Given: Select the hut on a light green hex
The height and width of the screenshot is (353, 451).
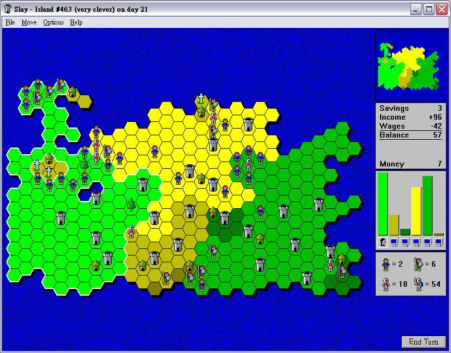Looking at the screenshot, I should [x=96, y=266].
